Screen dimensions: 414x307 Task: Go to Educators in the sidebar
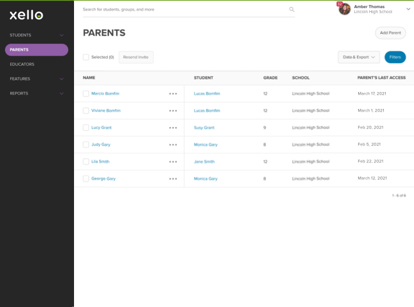pos(22,64)
